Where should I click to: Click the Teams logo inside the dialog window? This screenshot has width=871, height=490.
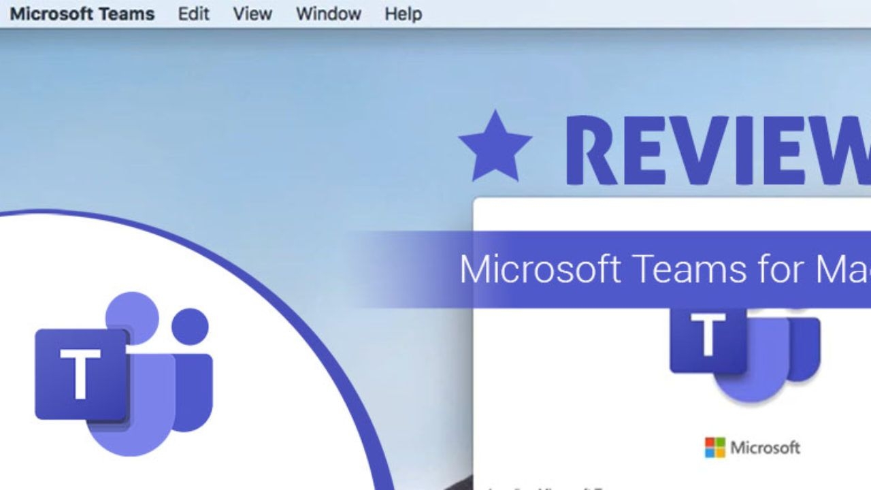click(x=745, y=355)
